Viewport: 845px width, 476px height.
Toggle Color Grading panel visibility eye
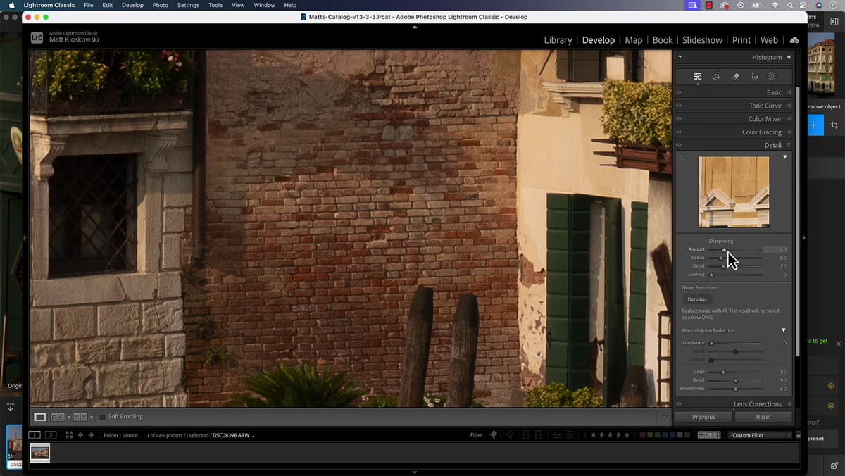[680, 132]
